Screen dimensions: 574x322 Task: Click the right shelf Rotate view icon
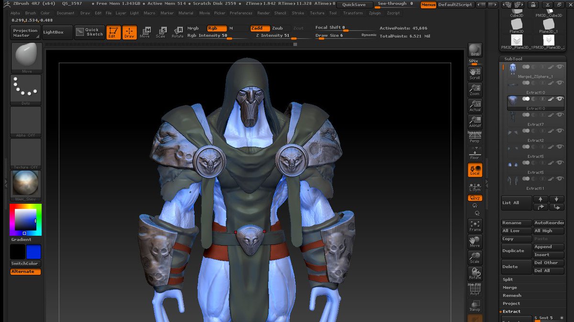[x=475, y=274]
